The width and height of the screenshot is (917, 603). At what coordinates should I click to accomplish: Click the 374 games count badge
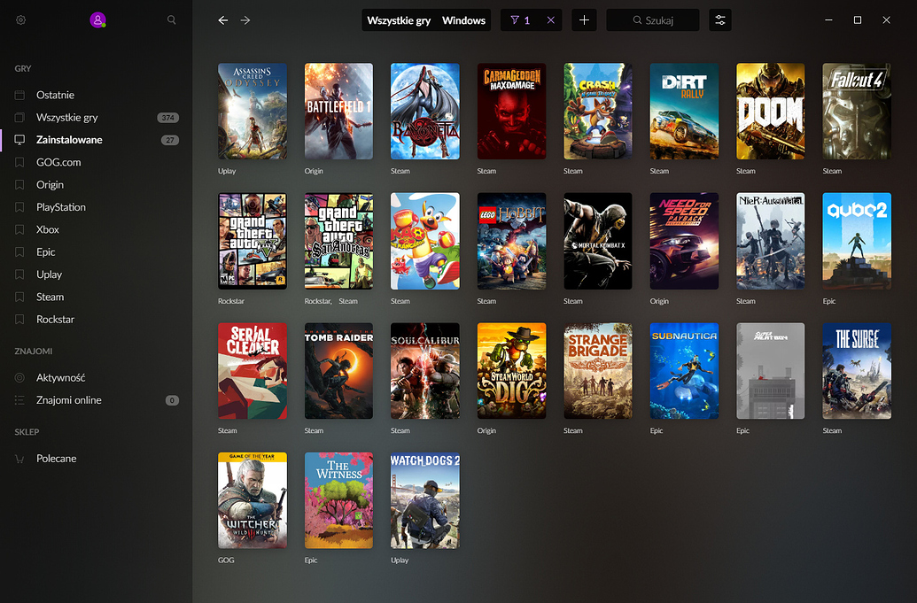pos(167,118)
